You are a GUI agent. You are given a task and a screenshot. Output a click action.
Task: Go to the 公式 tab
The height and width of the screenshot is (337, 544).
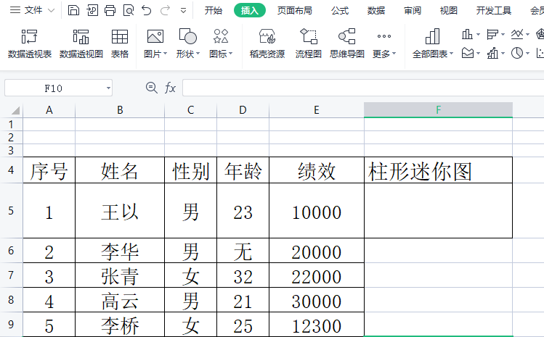click(x=340, y=11)
